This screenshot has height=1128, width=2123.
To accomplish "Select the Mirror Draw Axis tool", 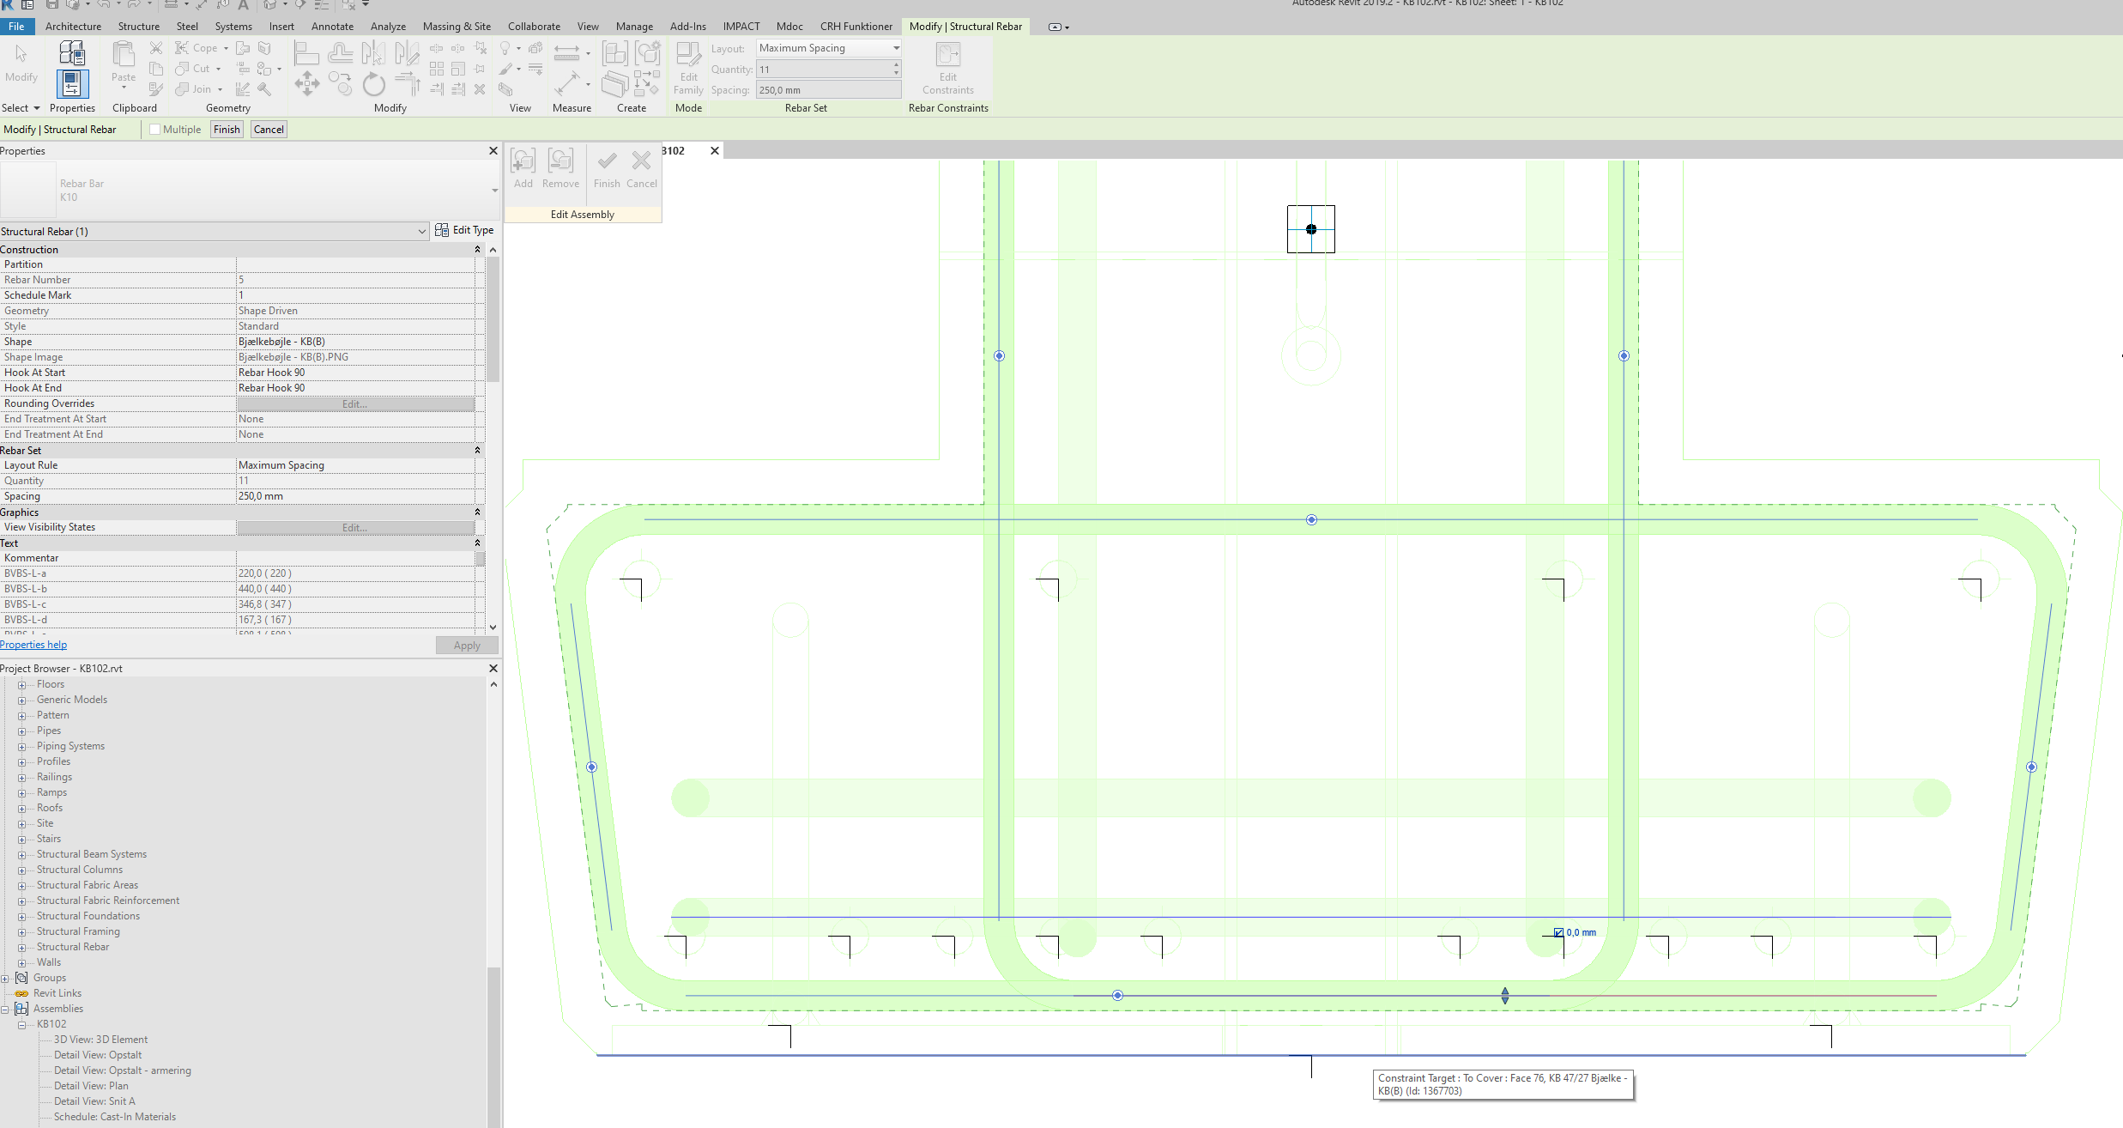I will pos(407,53).
